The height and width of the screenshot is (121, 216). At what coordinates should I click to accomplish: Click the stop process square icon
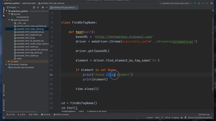[x=207, y=3]
